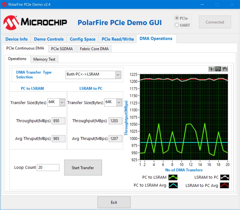Switch to the Demo Controls tab
The image size is (240, 210).
coord(49,39)
